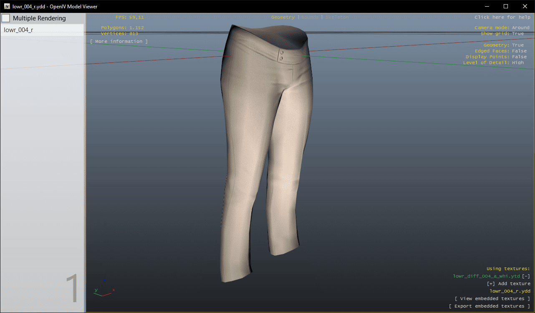Click the XYZ axis gizmo
This screenshot has width=535, height=313.
tap(103, 289)
